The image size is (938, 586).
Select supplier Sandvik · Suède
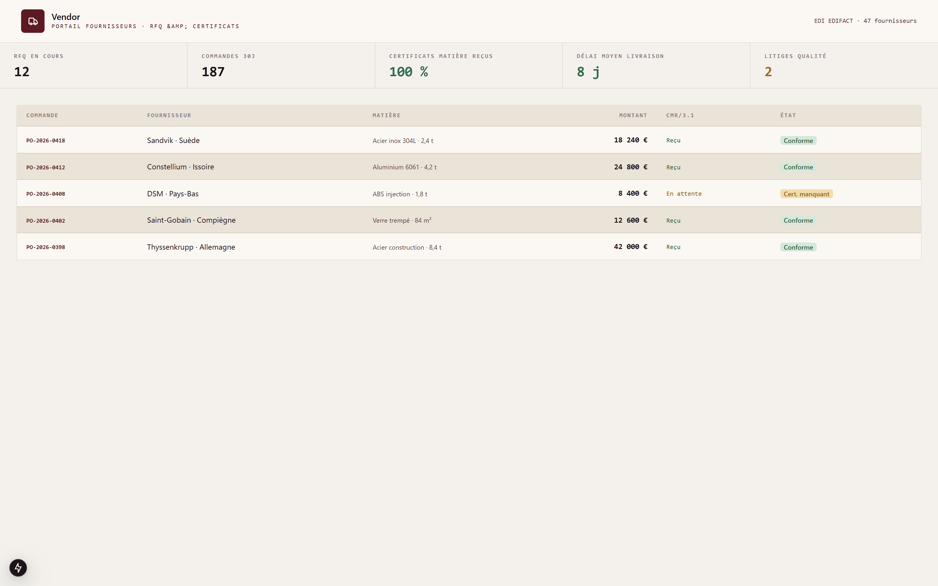point(173,140)
